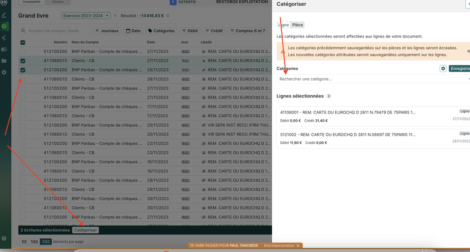Uncheck the selected Clients - CB row 27/11/2023

[x=23, y=61]
